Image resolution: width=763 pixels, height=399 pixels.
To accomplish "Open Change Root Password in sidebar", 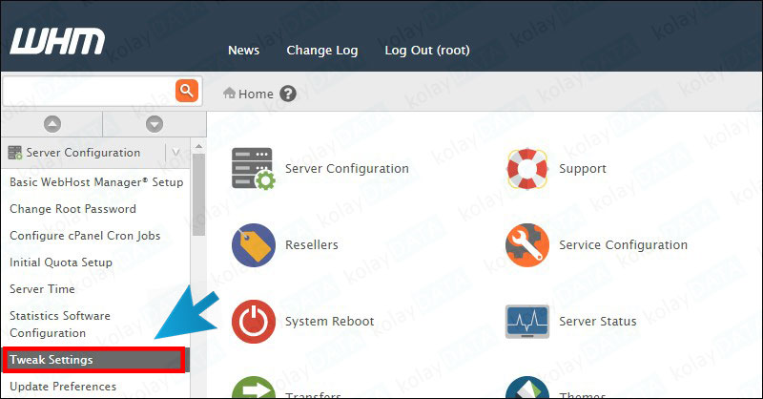I will click(x=72, y=209).
